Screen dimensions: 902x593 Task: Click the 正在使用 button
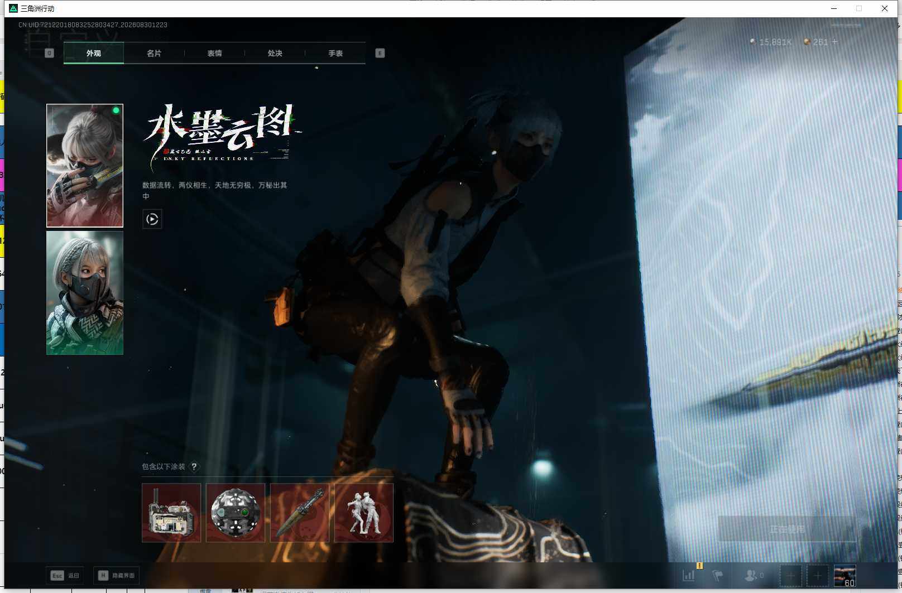tap(787, 529)
